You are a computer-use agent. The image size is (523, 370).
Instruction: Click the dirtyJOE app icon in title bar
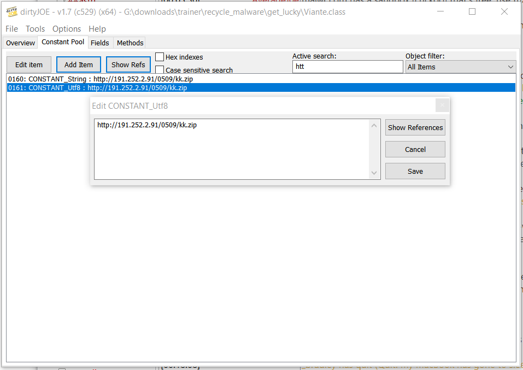pyautogui.click(x=11, y=11)
